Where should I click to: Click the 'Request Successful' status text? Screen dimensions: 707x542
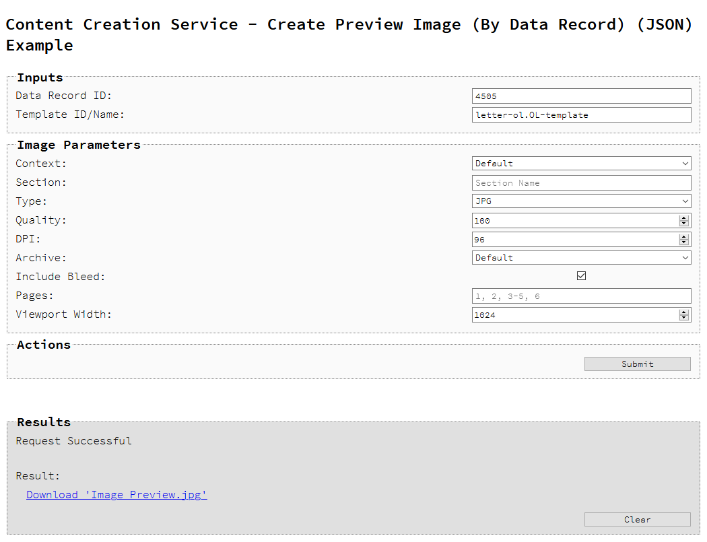click(73, 441)
